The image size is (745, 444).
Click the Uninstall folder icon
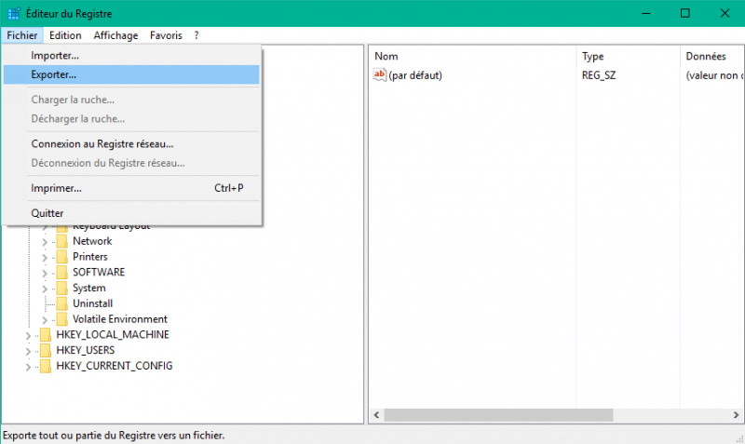61,303
